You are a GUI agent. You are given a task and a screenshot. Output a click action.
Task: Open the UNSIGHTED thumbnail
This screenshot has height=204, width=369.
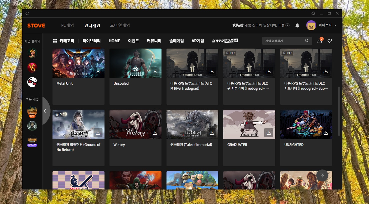tap(306, 124)
